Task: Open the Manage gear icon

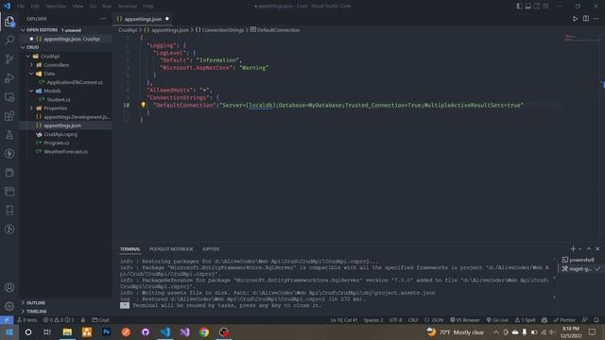Action: point(9,306)
